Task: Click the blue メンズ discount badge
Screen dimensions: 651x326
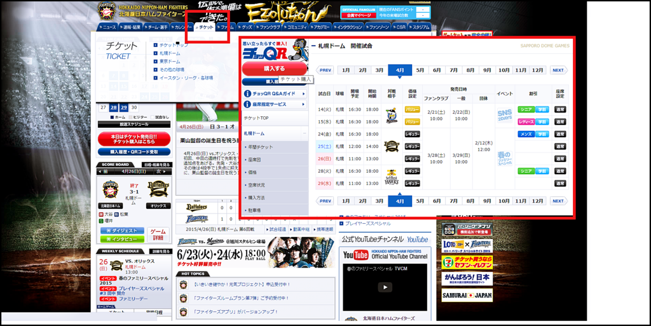Action: 526,134
